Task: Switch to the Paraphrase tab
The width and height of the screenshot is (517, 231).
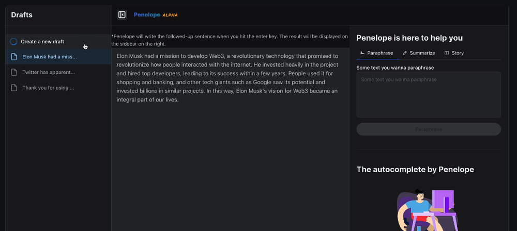Action: [x=377, y=53]
